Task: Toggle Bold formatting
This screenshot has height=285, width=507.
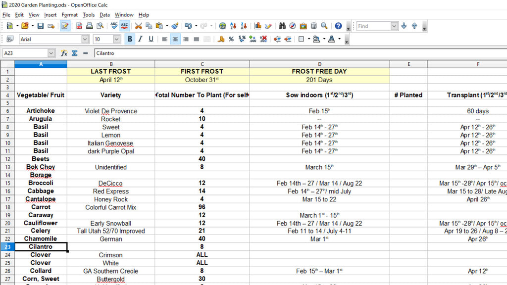Action: point(130,39)
